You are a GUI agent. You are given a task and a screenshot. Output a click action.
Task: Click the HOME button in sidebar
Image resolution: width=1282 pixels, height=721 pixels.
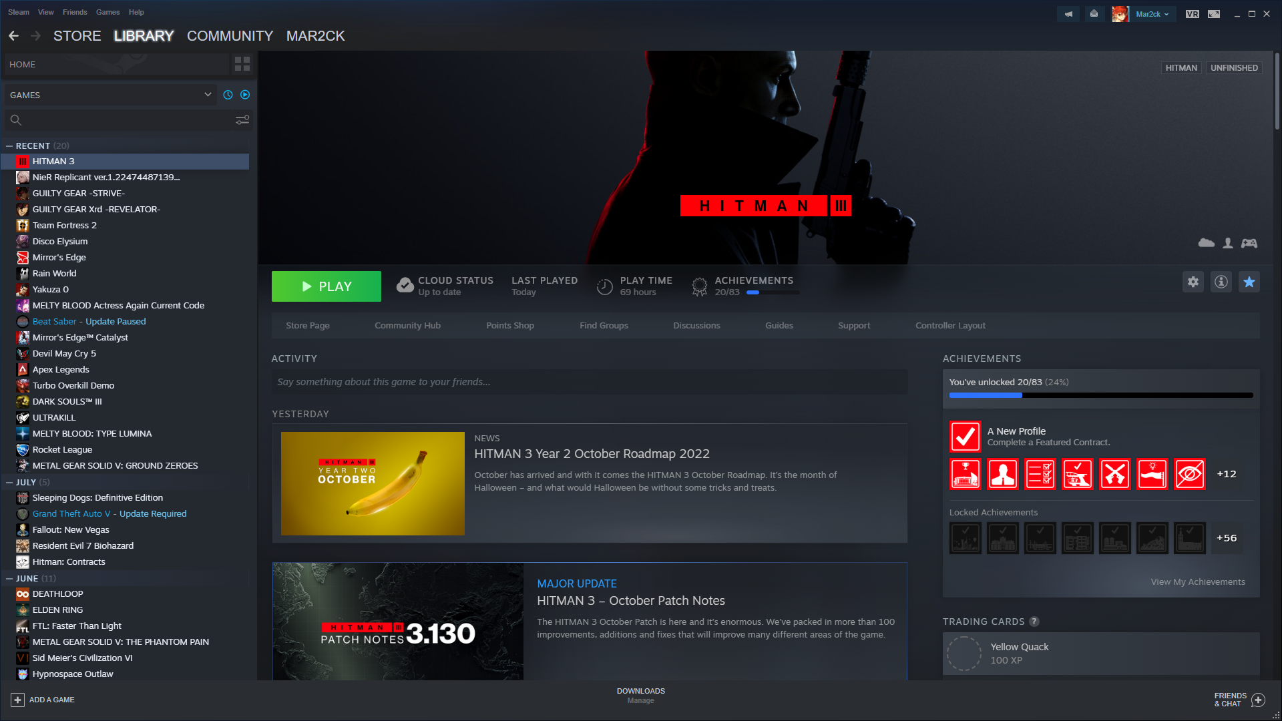(x=116, y=65)
